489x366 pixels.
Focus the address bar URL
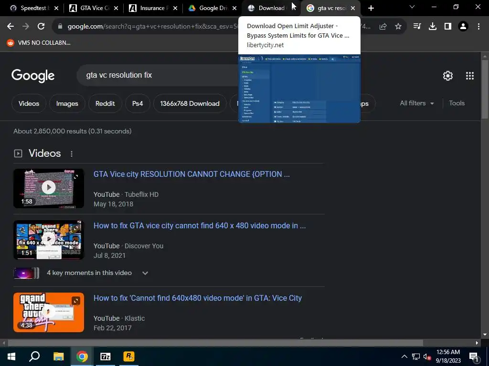click(x=153, y=27)
